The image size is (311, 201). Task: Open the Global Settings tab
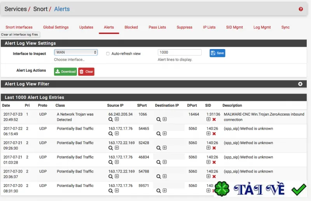(56, 27)
